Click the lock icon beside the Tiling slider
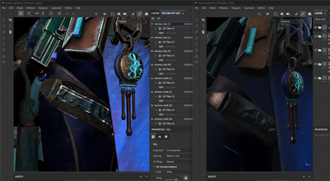330x181 pixels. tap(186, 177)
